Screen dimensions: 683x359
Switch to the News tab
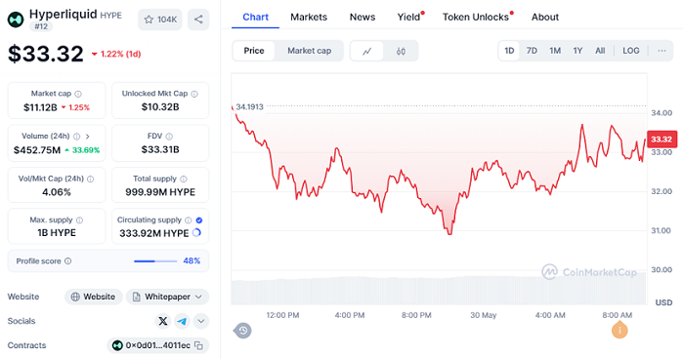coord(363,17)
